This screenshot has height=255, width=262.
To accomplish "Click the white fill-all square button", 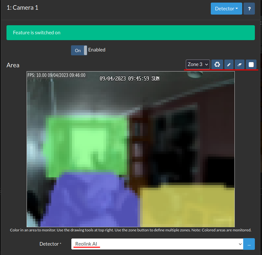I will click(x=251, y=64).
